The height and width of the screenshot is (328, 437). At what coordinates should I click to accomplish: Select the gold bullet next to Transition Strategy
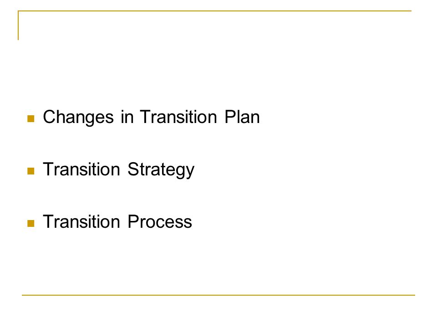(31, 171)
